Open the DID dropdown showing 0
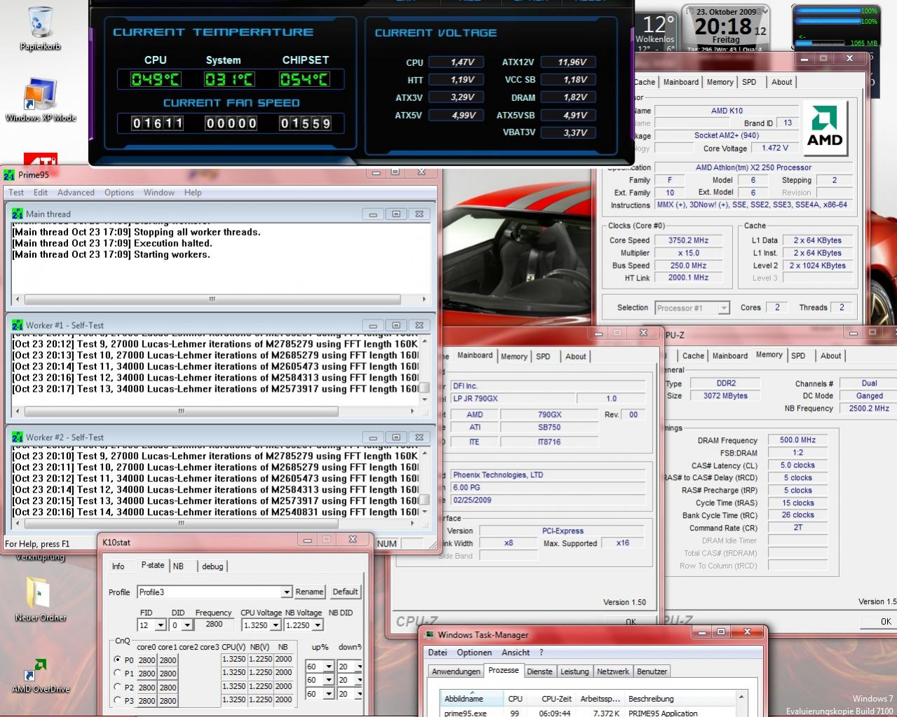 tap(187, 625)
